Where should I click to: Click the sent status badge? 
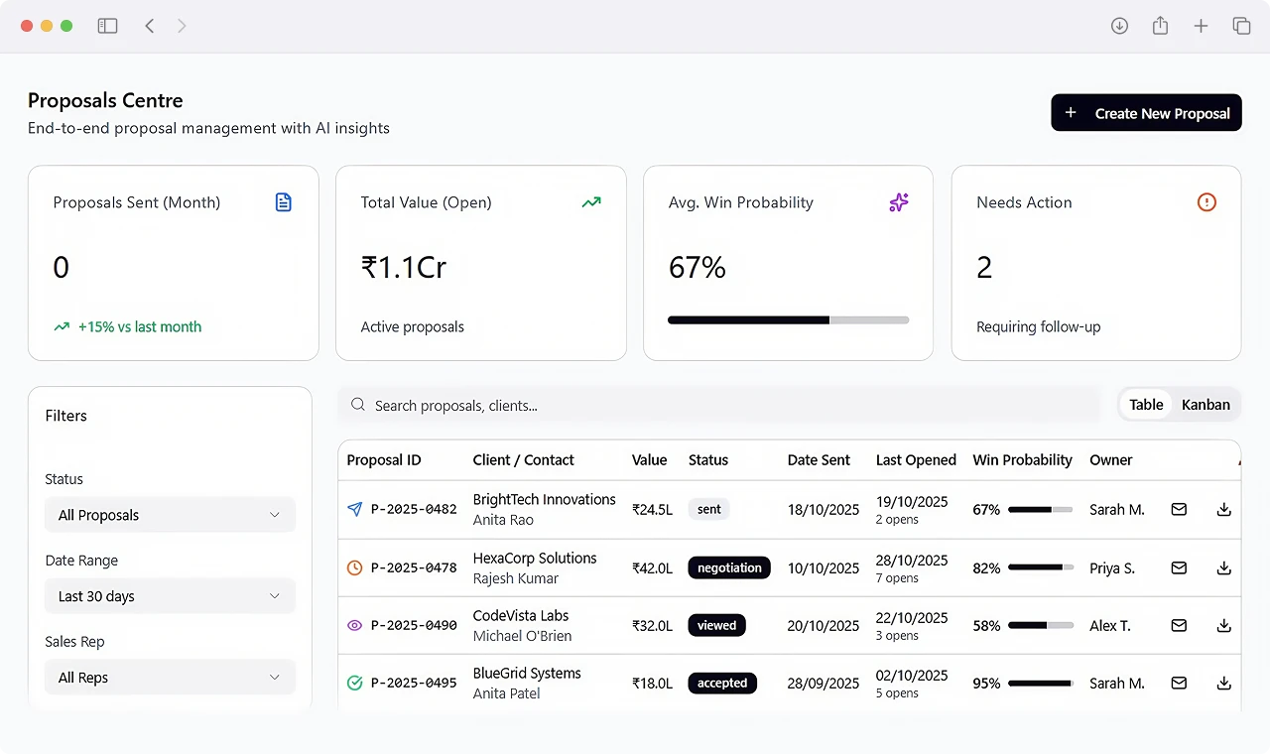tap(708, 509)
